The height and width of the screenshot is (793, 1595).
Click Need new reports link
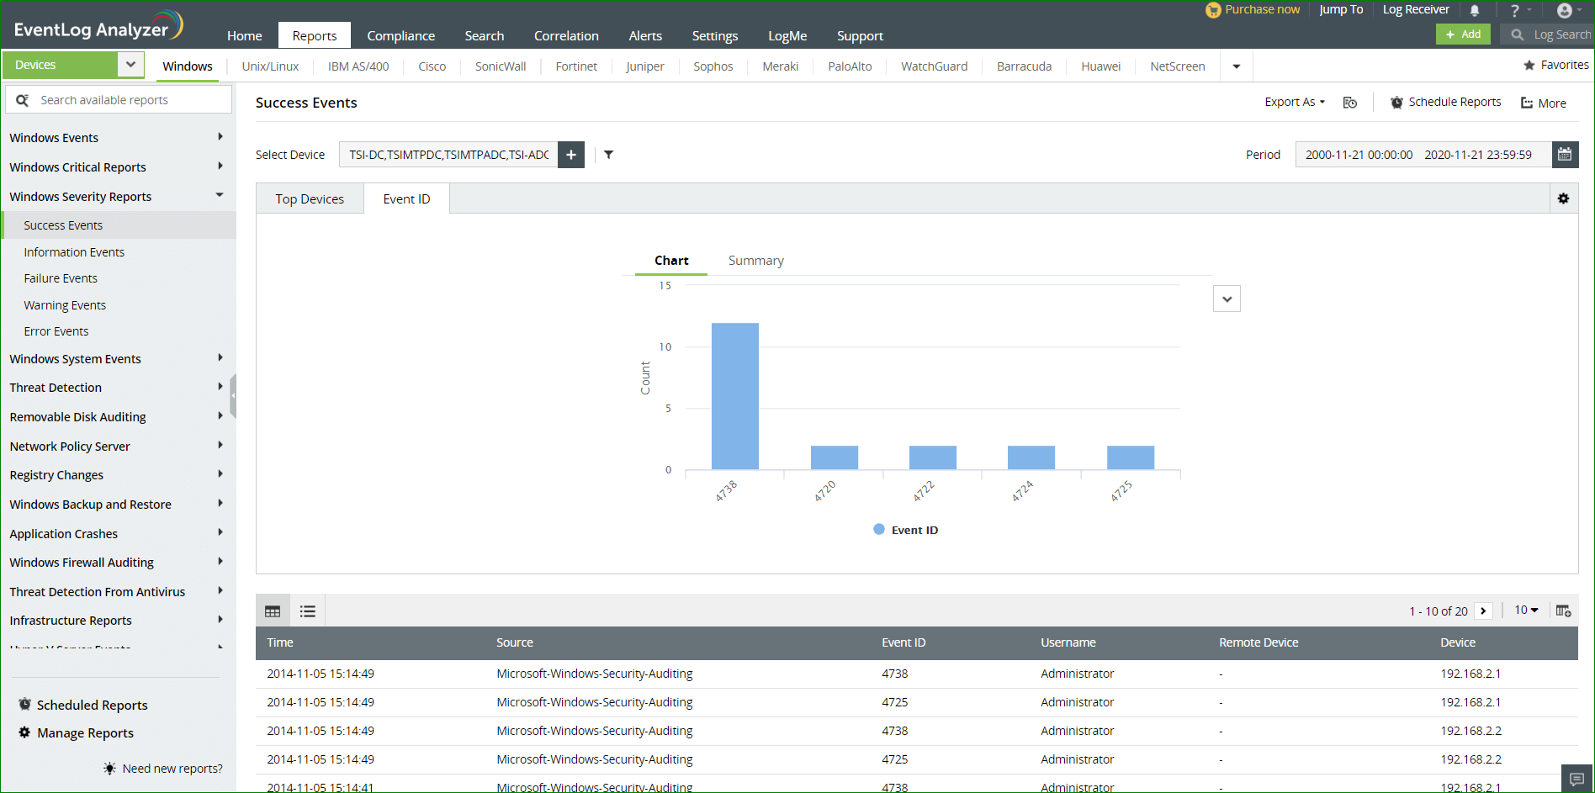(x=172, y=769)
